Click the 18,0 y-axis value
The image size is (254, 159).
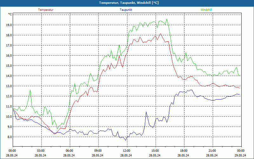9,35
